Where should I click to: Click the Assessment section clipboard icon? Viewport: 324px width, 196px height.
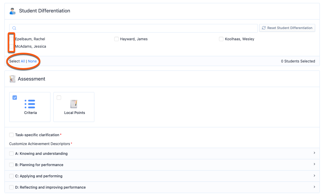click(x=12, y=79)
